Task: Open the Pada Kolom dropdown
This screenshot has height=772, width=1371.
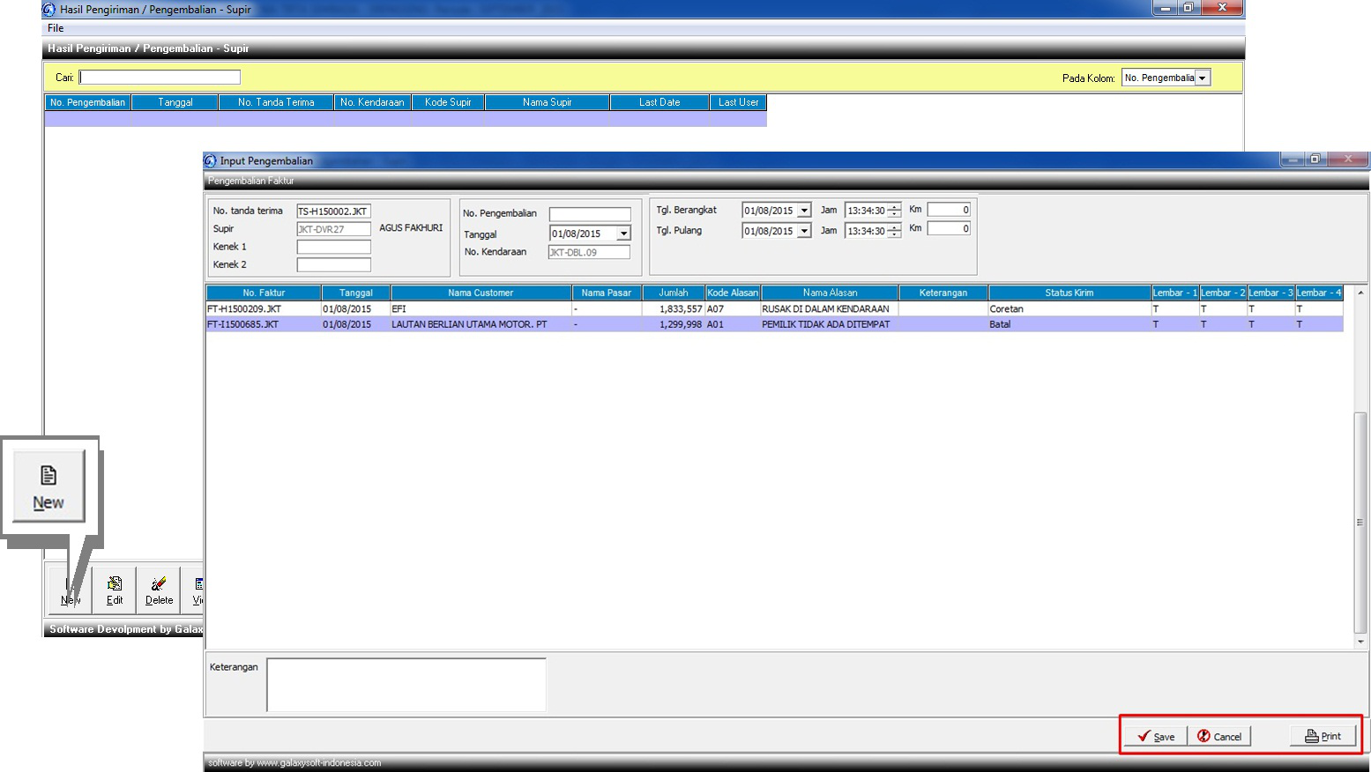Action: pos(1202,78)
